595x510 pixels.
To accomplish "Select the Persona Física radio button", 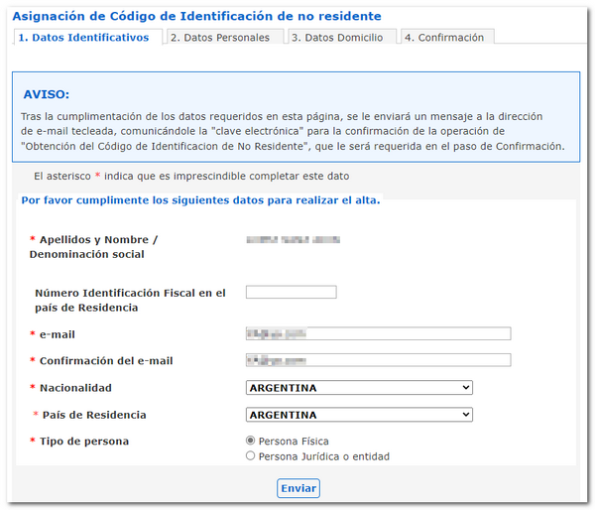I will [250, 441].
